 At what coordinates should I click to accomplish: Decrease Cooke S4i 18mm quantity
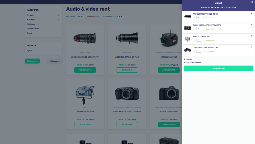tap(194, 51)
